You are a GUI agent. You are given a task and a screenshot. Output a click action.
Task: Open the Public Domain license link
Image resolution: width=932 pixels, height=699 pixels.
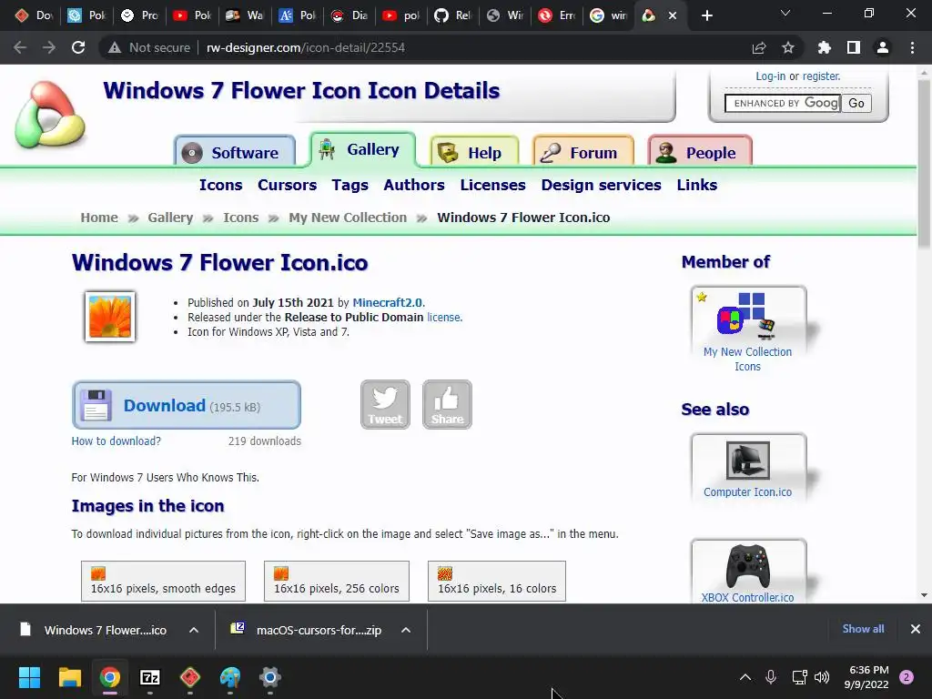pos(443,318)
